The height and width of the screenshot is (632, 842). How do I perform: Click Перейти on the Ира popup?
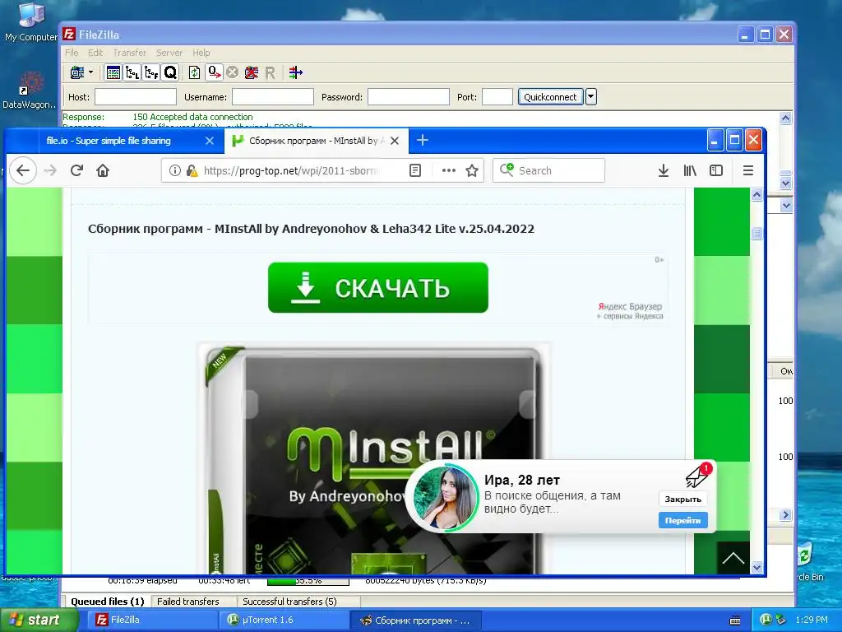point(683,520)
